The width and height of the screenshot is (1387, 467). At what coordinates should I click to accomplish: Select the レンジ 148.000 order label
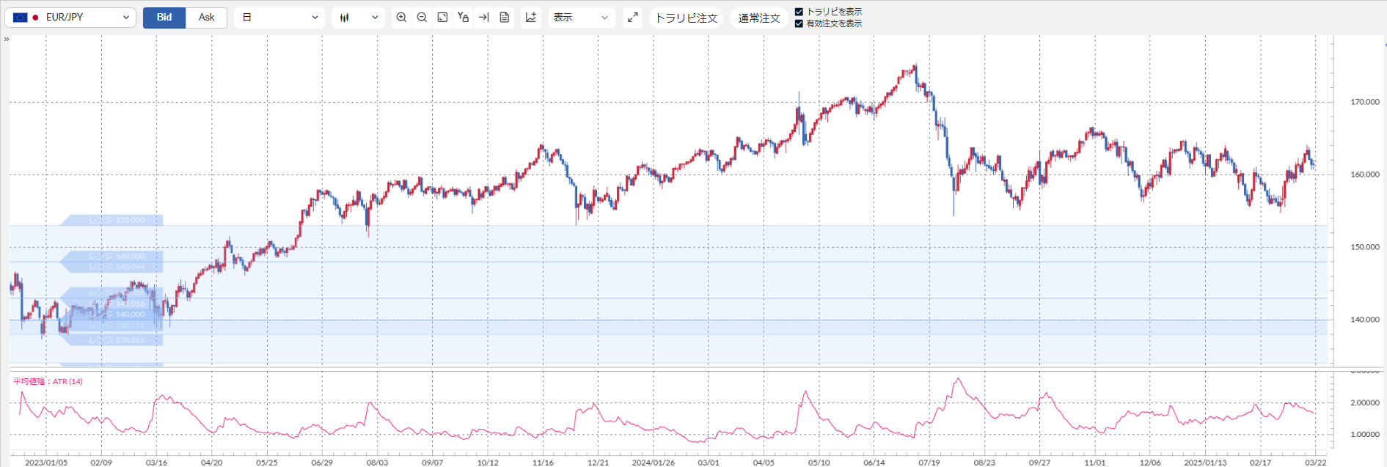[111, 257]
